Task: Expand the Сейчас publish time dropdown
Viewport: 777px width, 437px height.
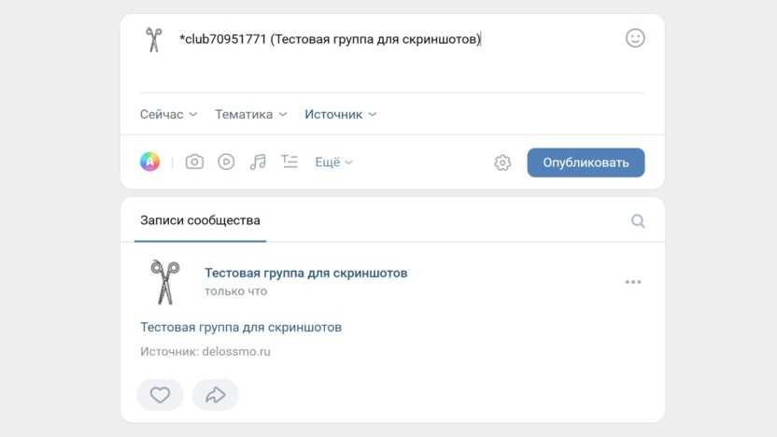Action: pyautogui.click(x=169, y=114)
